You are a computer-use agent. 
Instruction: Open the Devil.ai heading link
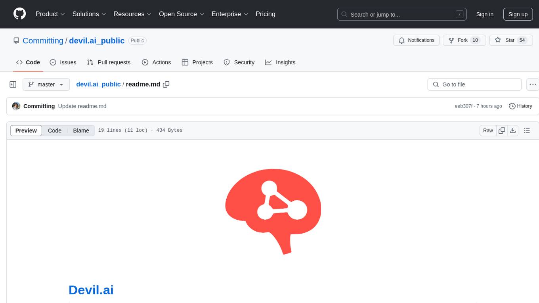click(x=91, y=290)
